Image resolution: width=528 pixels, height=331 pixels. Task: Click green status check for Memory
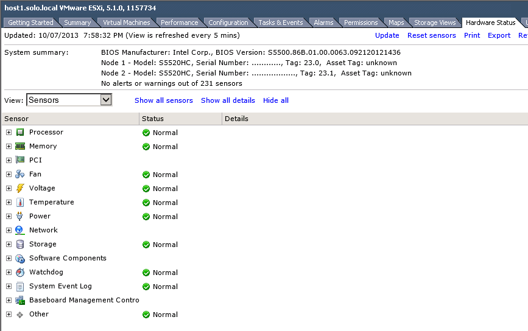[146, 147]
